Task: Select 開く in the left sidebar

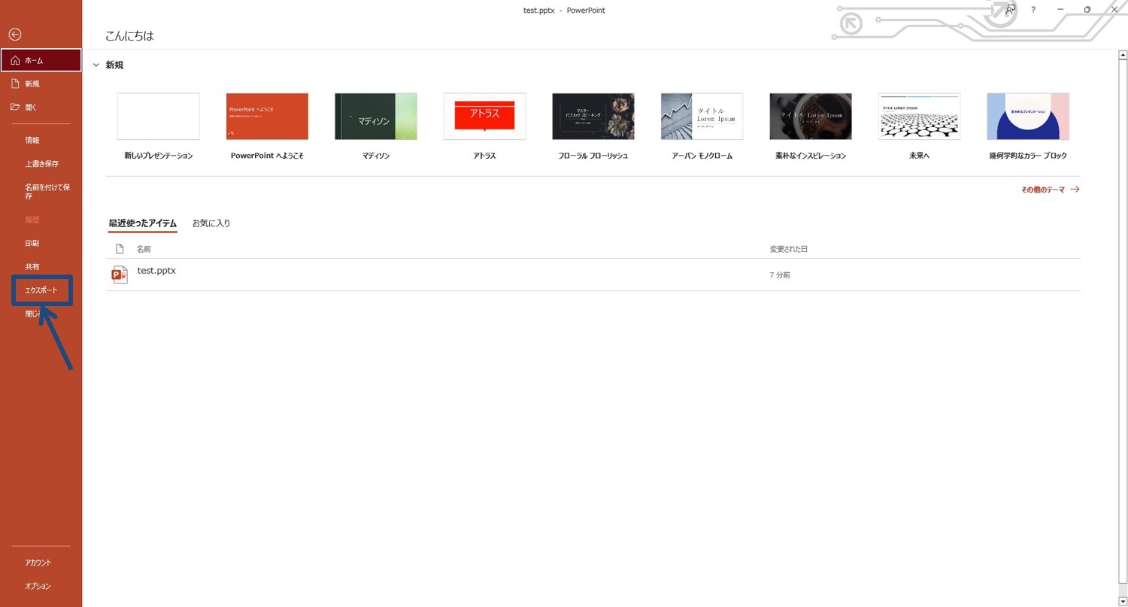Action: tap(31, 108)
